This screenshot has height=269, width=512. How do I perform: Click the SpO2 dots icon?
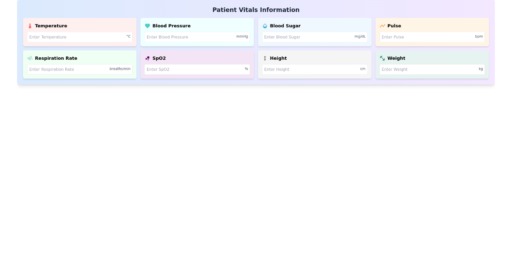[x=147, y=58]
